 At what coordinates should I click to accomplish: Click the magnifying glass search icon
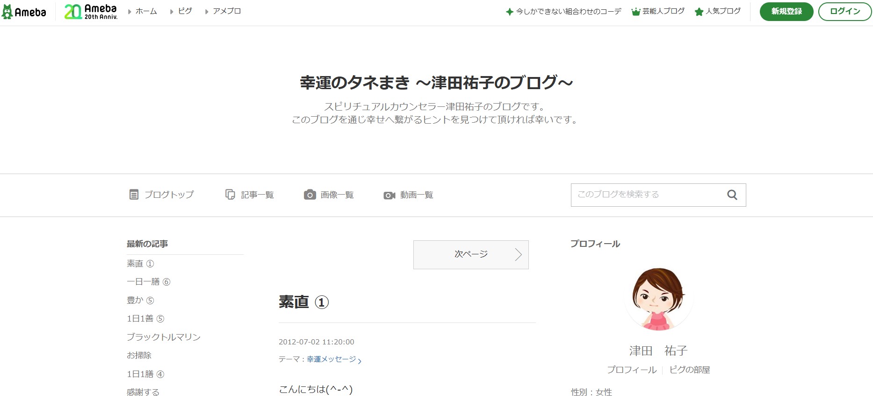click(x=732, y=195)
